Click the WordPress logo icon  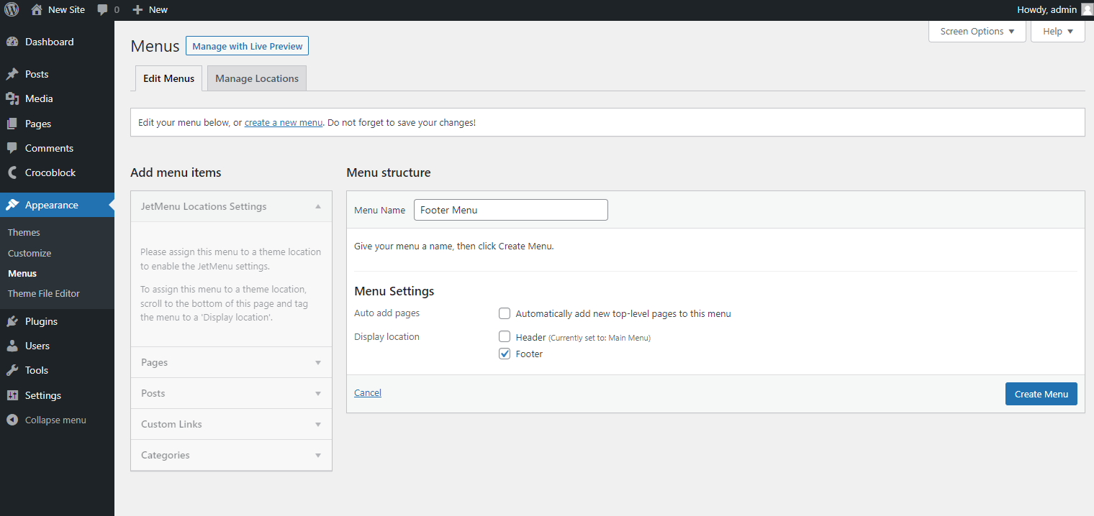[12, 9]
